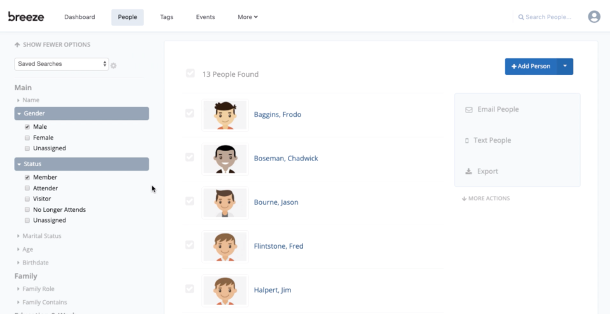The width and height of the screenshot is (610, 314).
Task: Open Jason Bourne profile photo
Action: [x=225, y=203]
